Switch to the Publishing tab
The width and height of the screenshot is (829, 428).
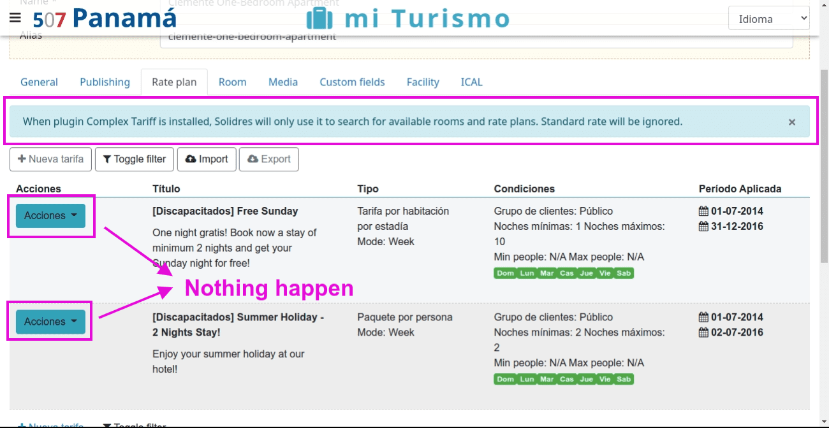coord(105,82)
